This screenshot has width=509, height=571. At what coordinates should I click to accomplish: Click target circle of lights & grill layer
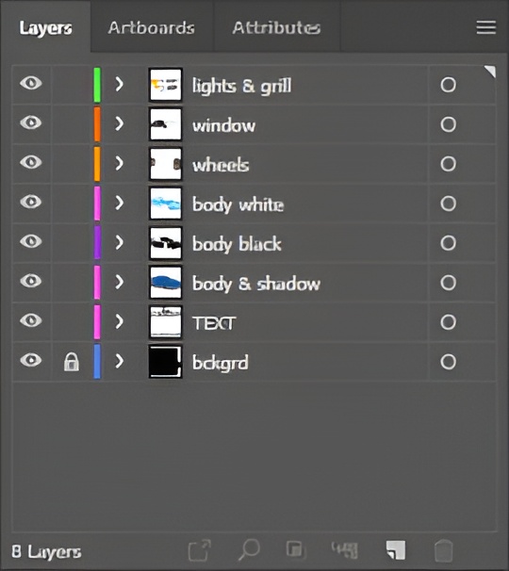pyautogui.click(x=448, y=85)
